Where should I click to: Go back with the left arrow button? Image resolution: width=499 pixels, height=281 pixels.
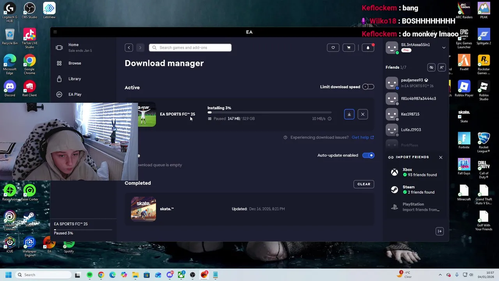tap(129, 48)
